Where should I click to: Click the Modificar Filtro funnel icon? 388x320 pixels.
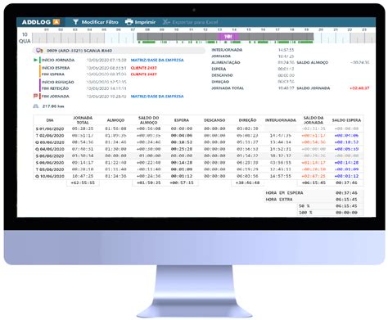click(75, 22)
